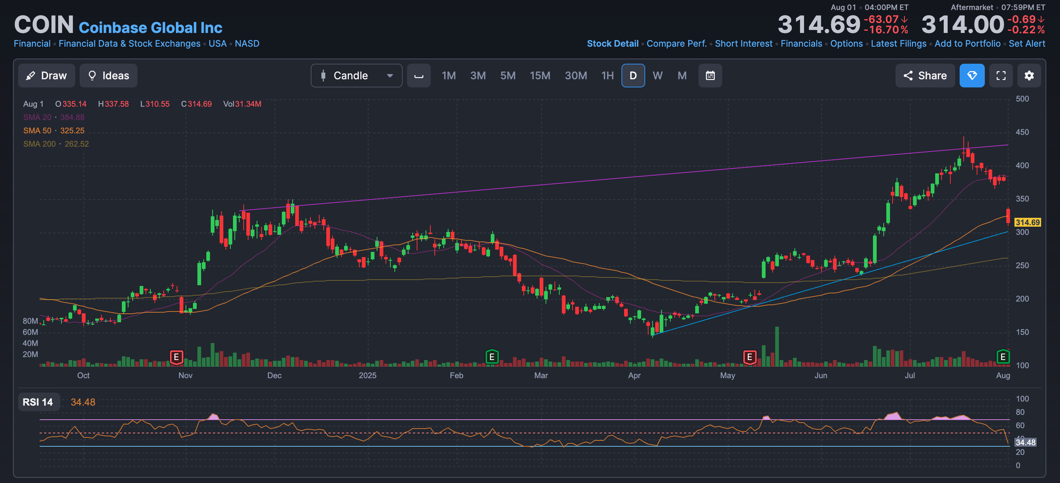This screenshot has height=483, width=1060.
Task: Select the monthly M timeframe
Action: (682, 76)
